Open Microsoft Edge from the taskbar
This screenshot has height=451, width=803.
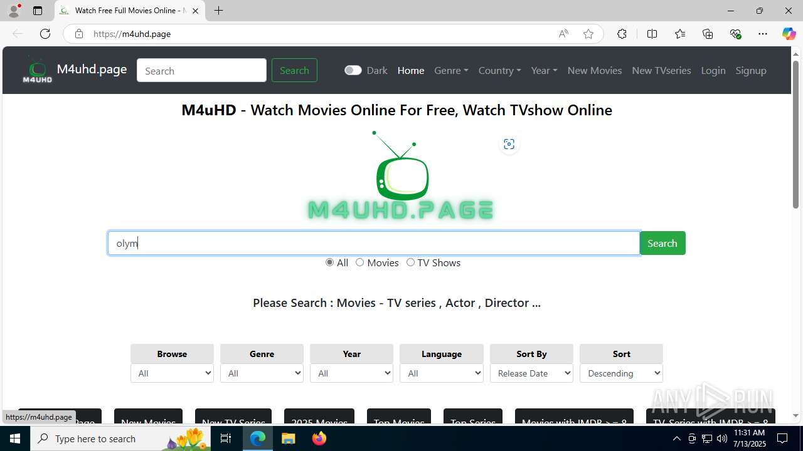point(258,438)
